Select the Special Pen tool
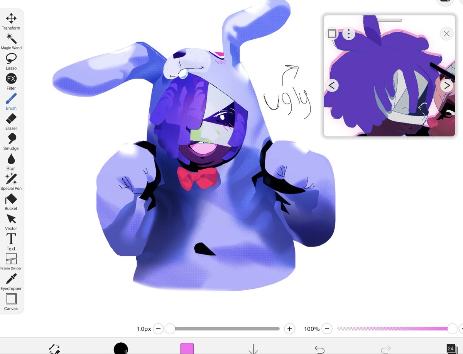This screenshot has width=463, height=354. [11, 182]
